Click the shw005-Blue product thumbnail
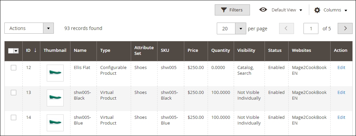The image size is (356, 136). [x=55, y=123]
